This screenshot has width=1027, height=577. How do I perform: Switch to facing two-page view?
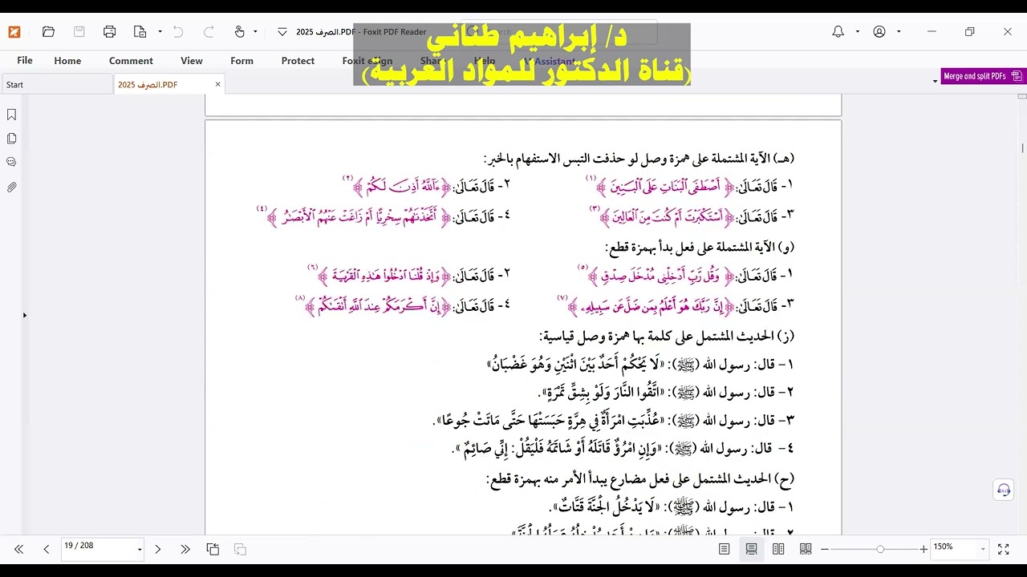[778, 549]
